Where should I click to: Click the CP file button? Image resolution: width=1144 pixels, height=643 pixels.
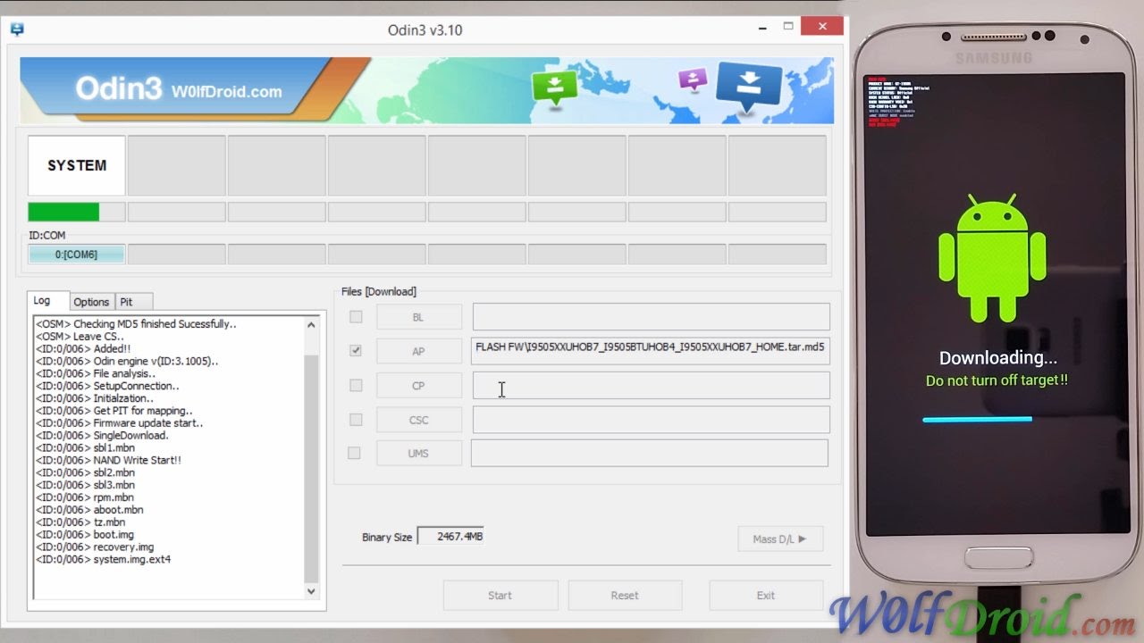(419, 386)
